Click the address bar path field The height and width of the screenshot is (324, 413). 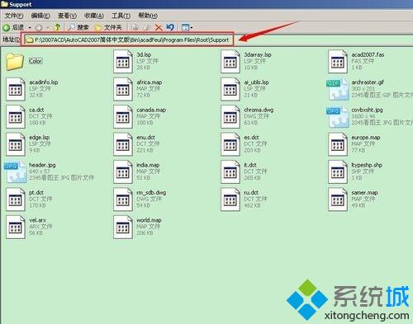(x=127, y=40)
